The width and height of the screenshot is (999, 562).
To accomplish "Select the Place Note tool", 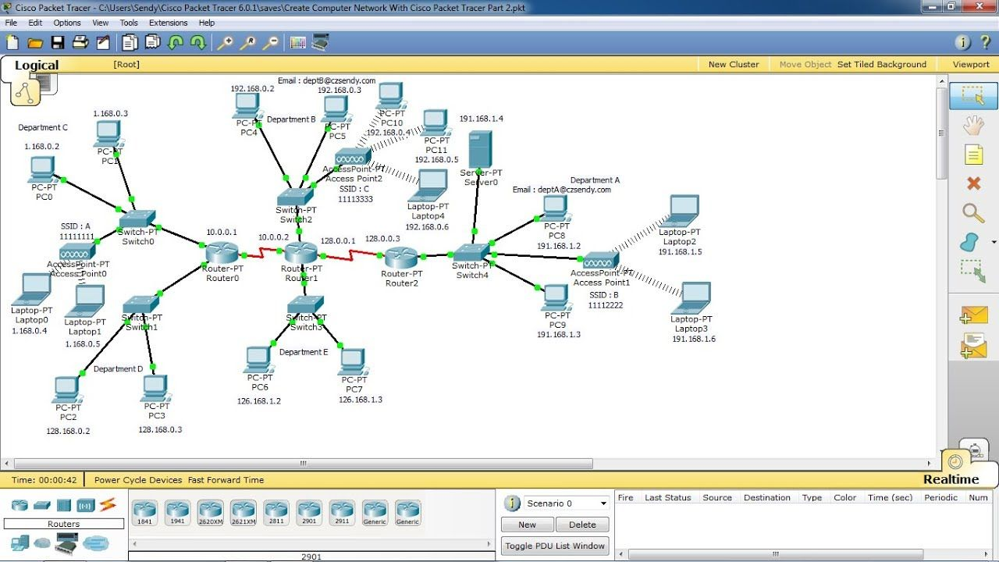I will pos(973,155).
